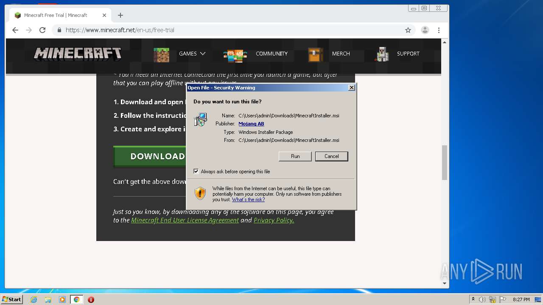Viewport: 543px width, 305px height.
Task: Click the site lock icon
Action: click(59, 30)
